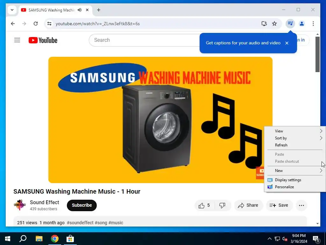
Task: Click the '251 views 1 month ago' text
Action: [41, 223]
